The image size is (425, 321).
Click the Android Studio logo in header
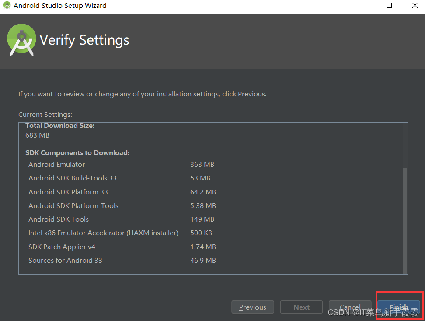point(22,40)
